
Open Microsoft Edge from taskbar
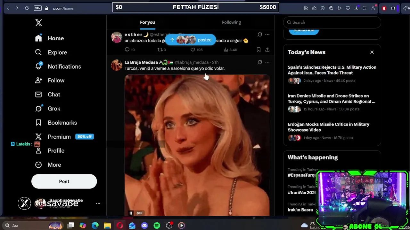(x=95, y=226)
